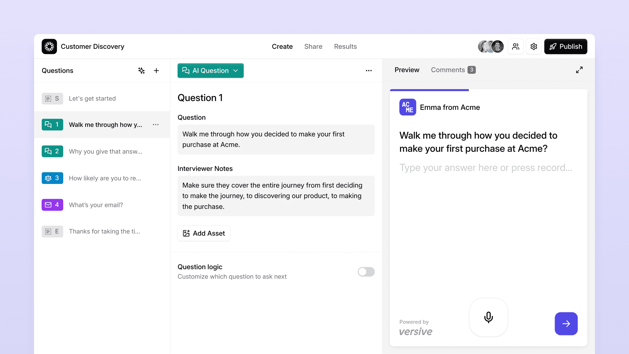Click the Share tab in navigation
This screenshot has width=629, height=354.
313,46
